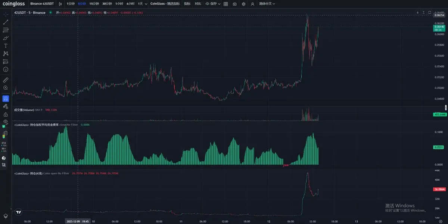The width and height of the screenshot is (448, 224).
Task: Maximize the main chart pane
Action: pos(430,12)
